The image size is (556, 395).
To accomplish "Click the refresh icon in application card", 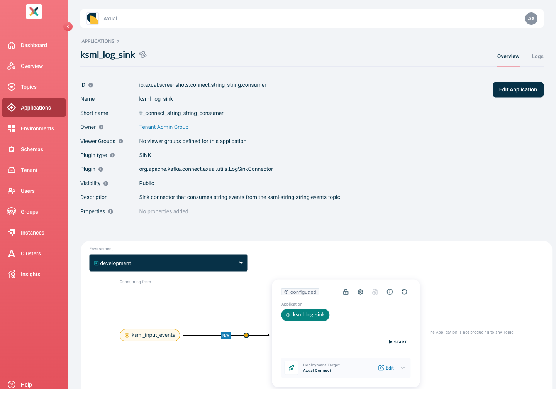I will [405, 292].
